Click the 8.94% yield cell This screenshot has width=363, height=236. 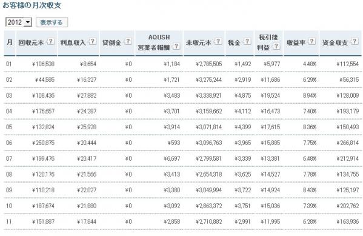click(310, 95)
